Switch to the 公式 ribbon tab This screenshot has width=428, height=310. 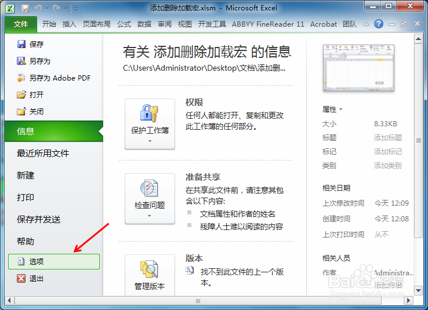point(124,24)
